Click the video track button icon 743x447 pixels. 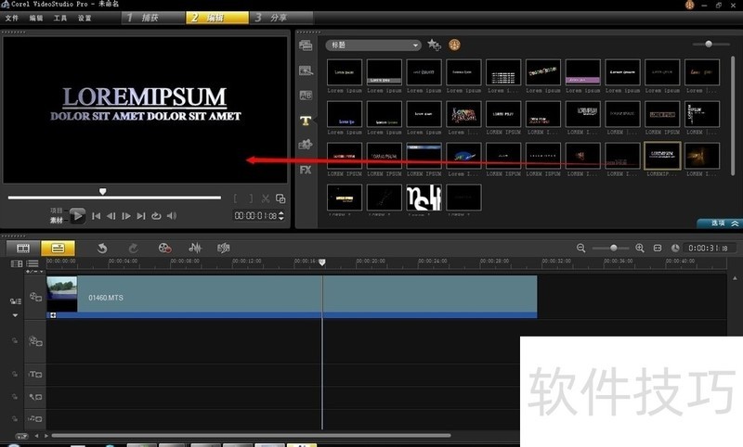(35, 297)
